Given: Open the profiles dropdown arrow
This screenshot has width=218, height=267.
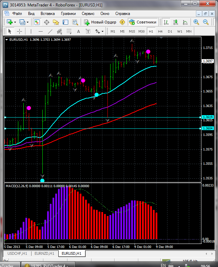Looking at the screenshot, I should (x=28, y=22).
